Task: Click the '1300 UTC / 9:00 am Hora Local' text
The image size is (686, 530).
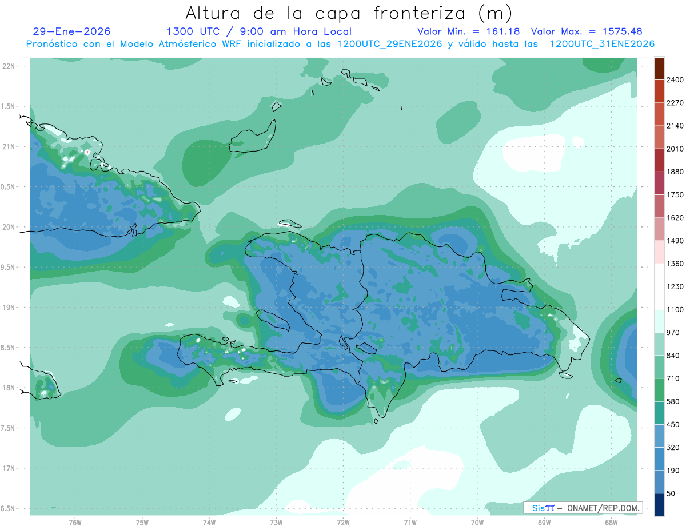Action: click(259, 31)
